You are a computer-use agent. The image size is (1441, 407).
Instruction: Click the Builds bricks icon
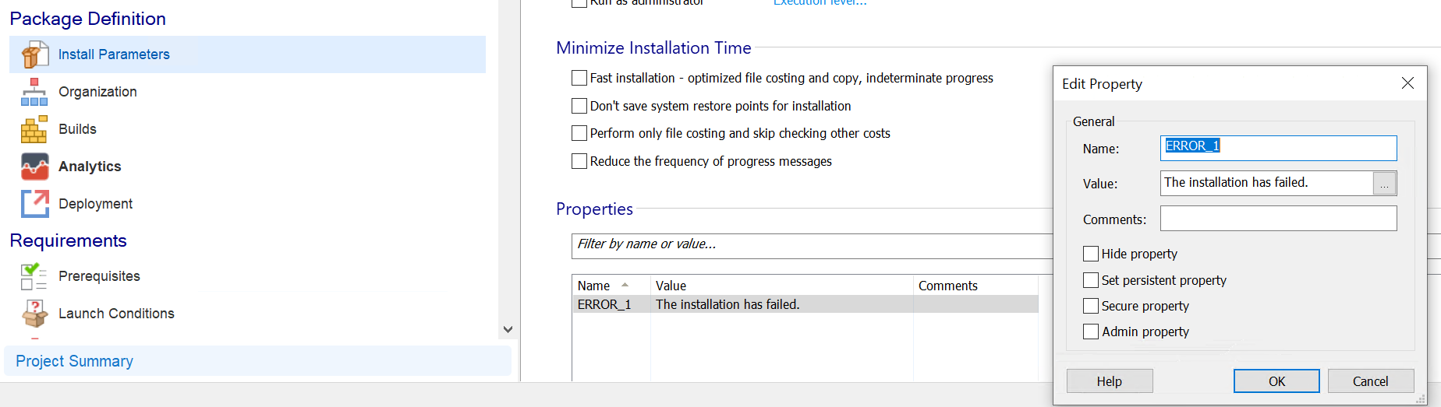tap(34, 129)
